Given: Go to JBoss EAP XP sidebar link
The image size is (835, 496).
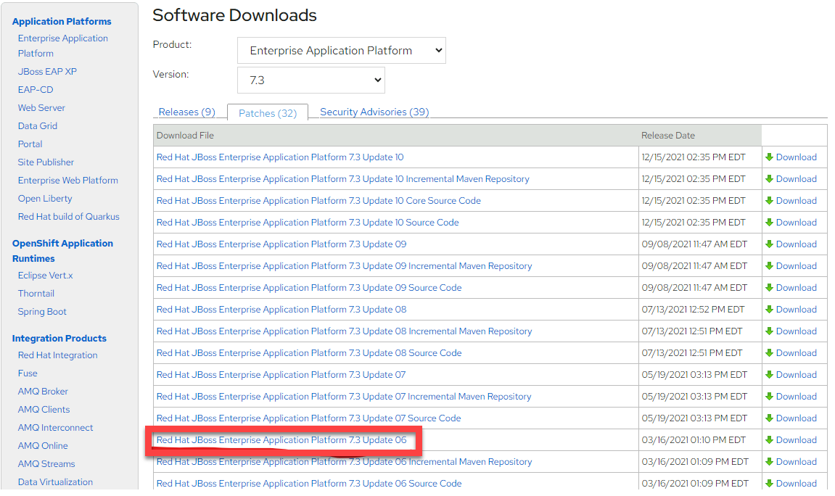Looking at the screenshot, I should pyautogui.click(x=47, y=71).
